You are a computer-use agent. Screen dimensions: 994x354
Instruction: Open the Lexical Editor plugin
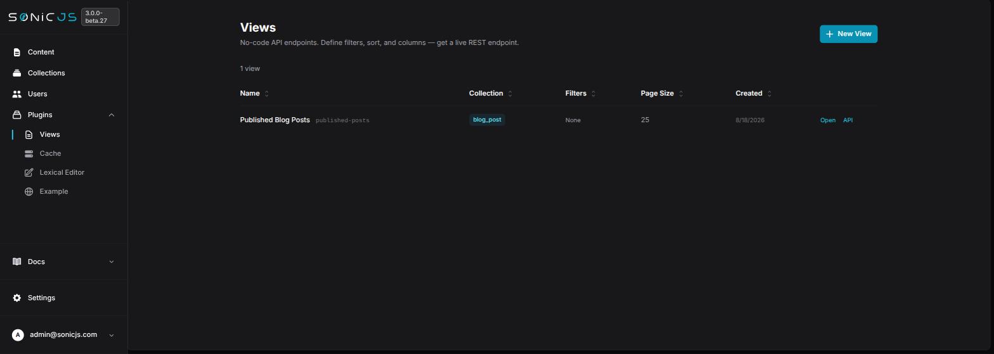pos(61,172)
